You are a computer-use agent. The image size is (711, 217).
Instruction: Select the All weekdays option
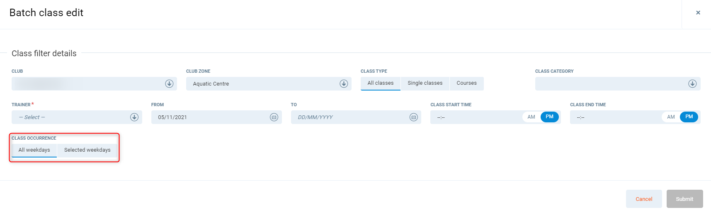click(34, 150)
